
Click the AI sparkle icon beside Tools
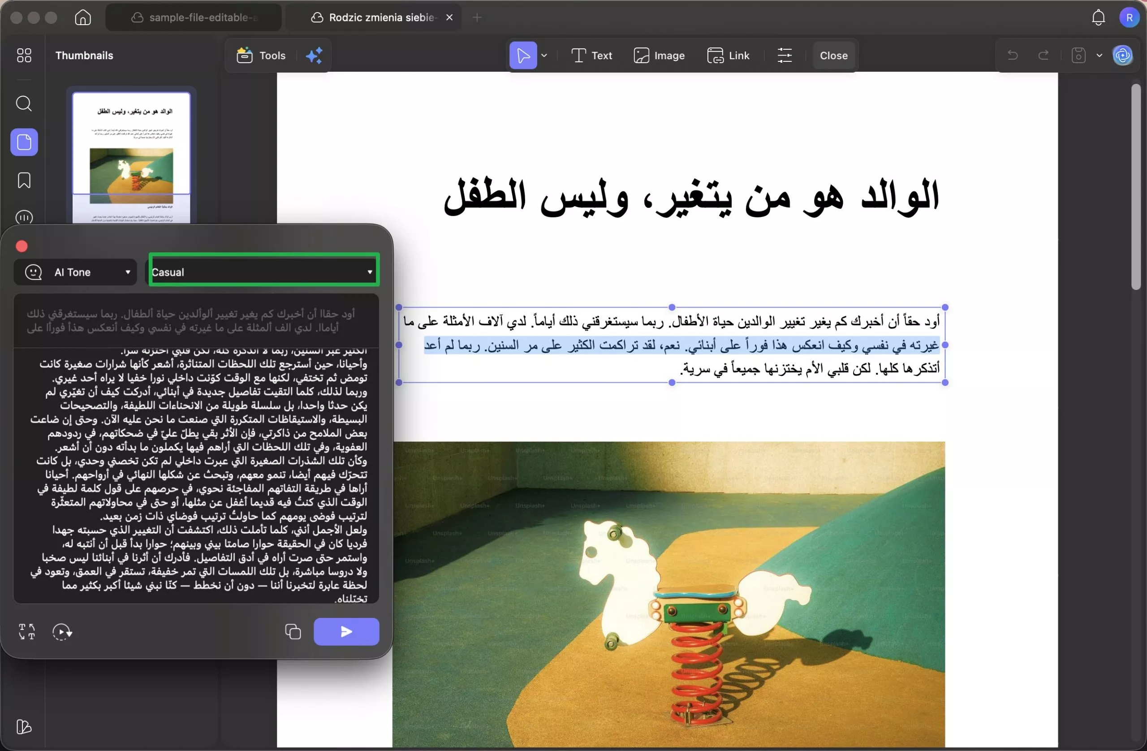(x=314, y=56)
